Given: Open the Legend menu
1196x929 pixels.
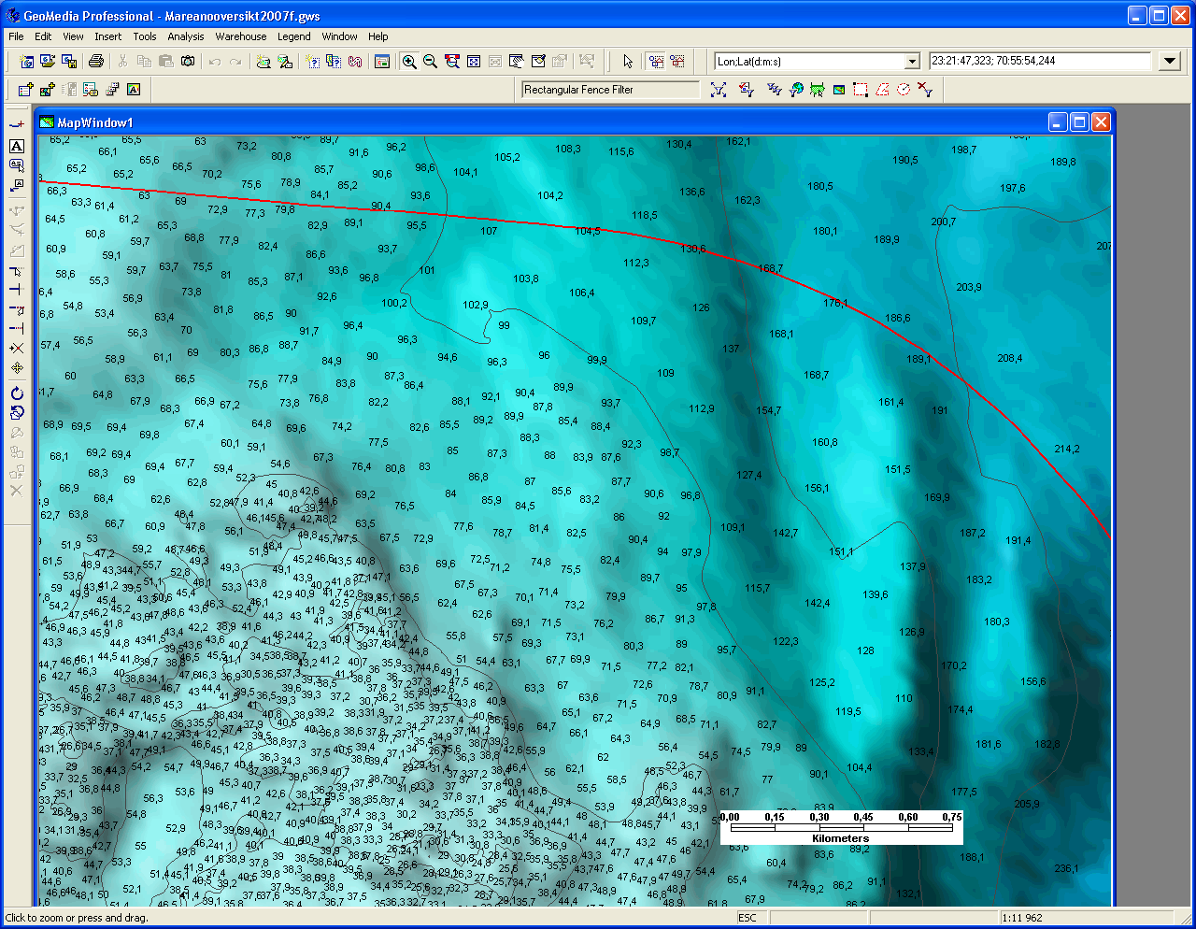Looking at the screenshot, I should (294, 36).
